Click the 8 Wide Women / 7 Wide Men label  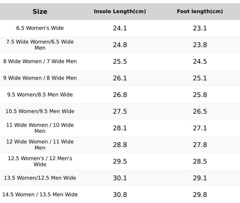pyautogui.click(x=40, y=61)
